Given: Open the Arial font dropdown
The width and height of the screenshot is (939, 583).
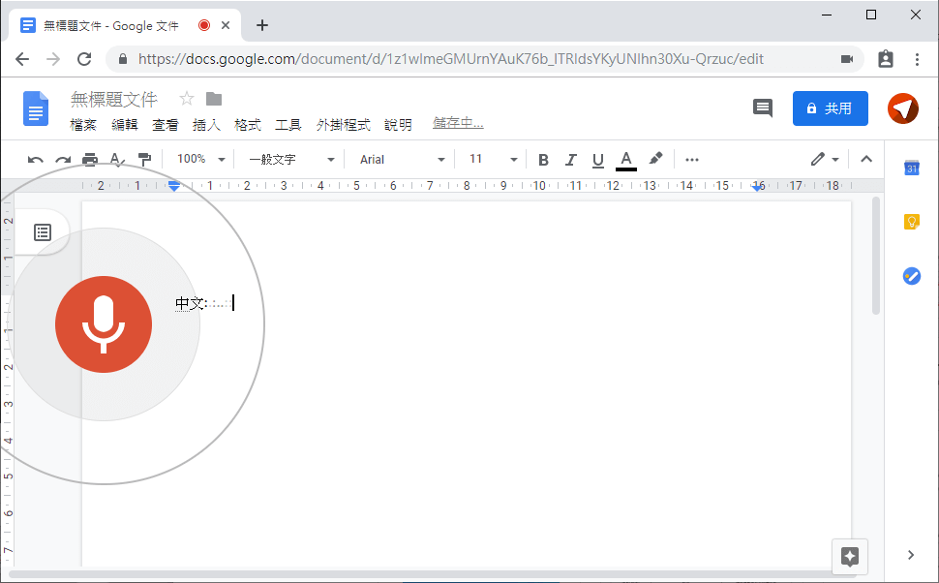Looking at the screenshot, I should click(402, 160).
